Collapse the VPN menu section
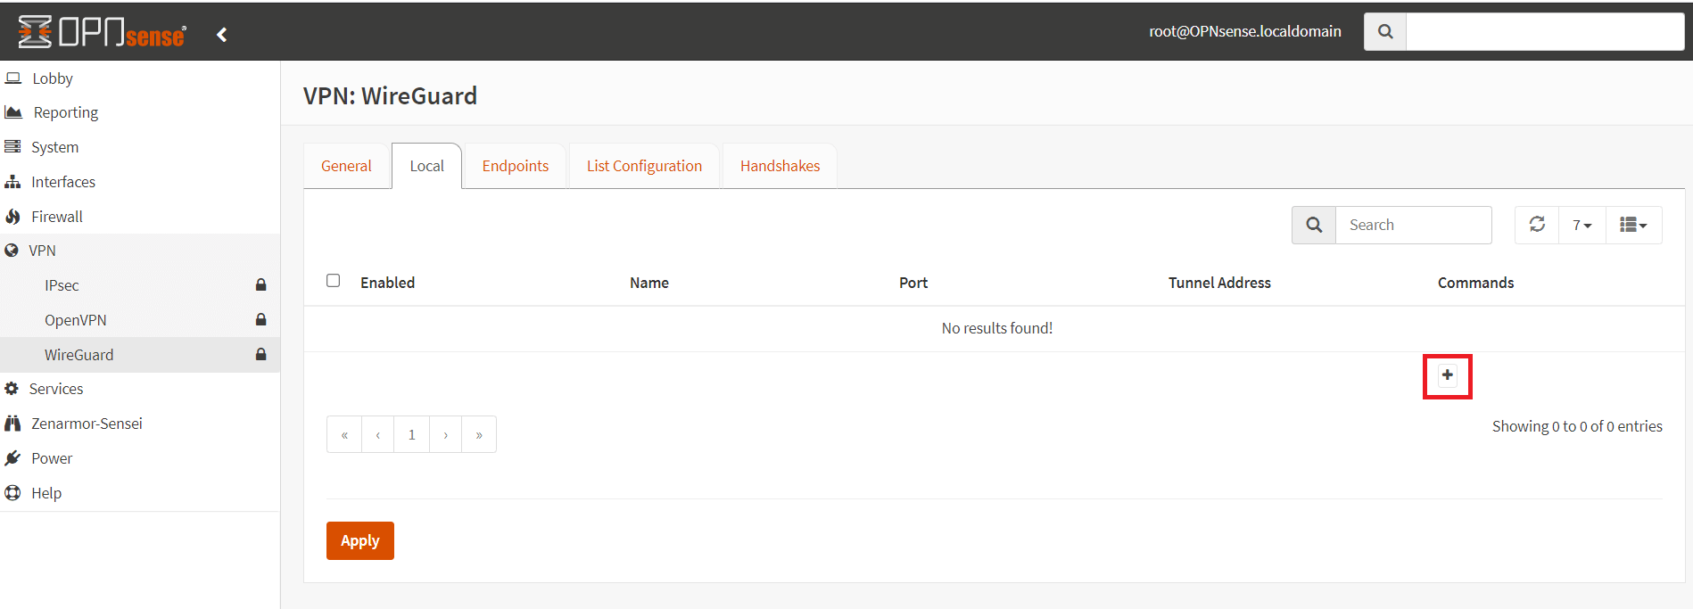Screen dimensions: 1693x609 click(x=42, y=251)
